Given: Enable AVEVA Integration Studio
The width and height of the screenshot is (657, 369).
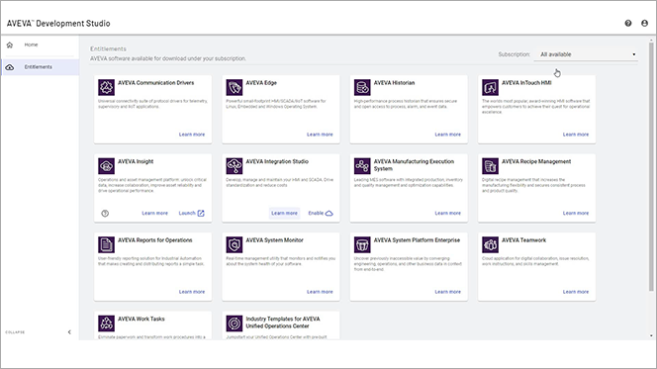Looking at the screenshot, I should pos(321,214).
